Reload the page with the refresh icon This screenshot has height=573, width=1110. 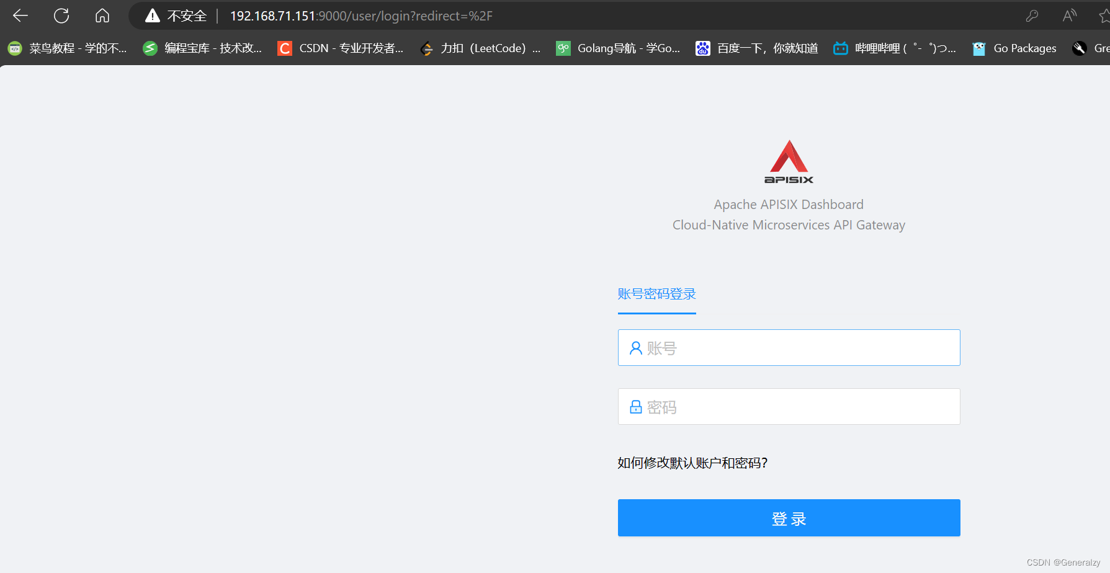click(x=61, y=16)
